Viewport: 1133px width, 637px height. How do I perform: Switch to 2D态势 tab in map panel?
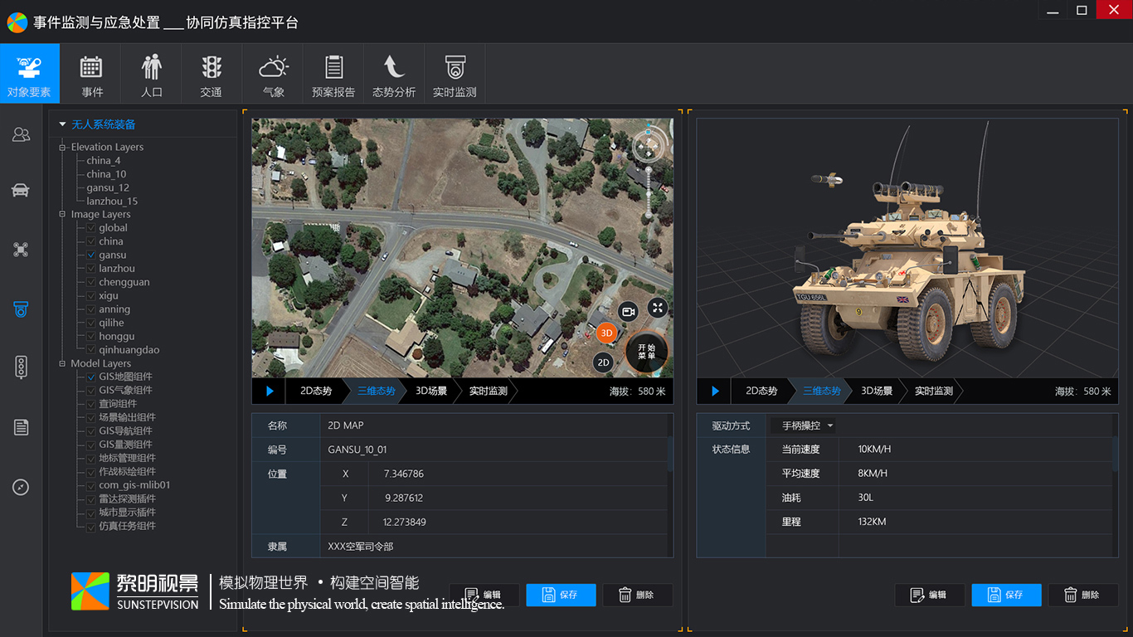(315, 391)
